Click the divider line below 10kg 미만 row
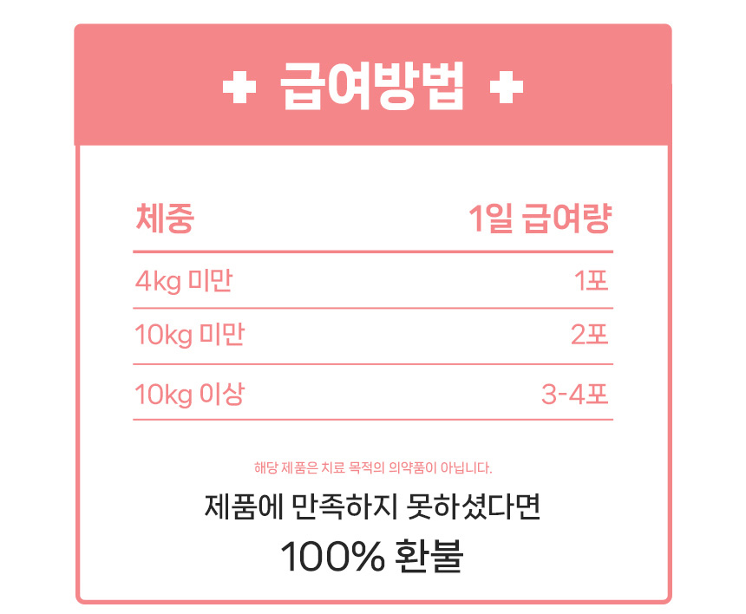 point(373,363)
